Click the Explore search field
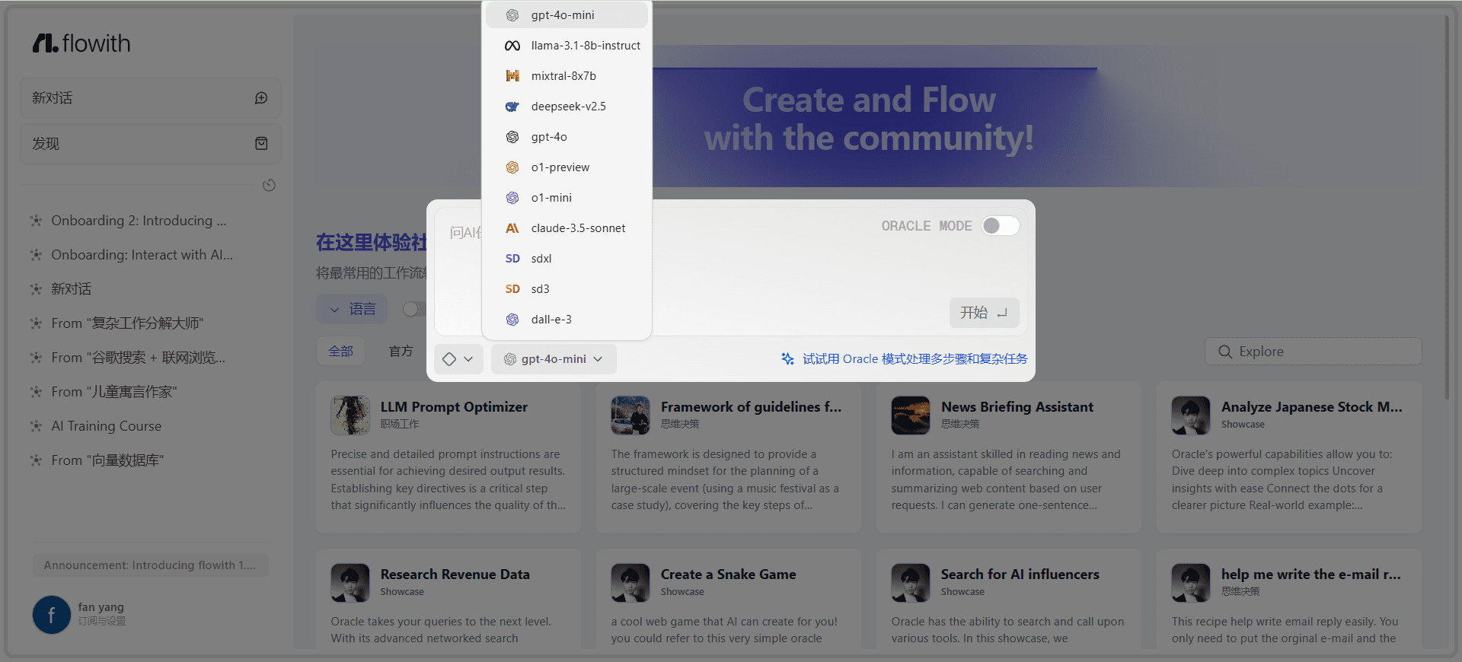 coord(1314,352)
